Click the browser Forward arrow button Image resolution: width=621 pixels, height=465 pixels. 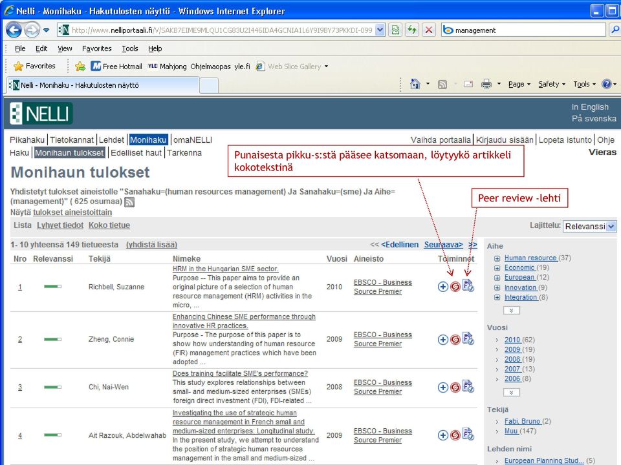pyautogui.click(x=32, y=30)
